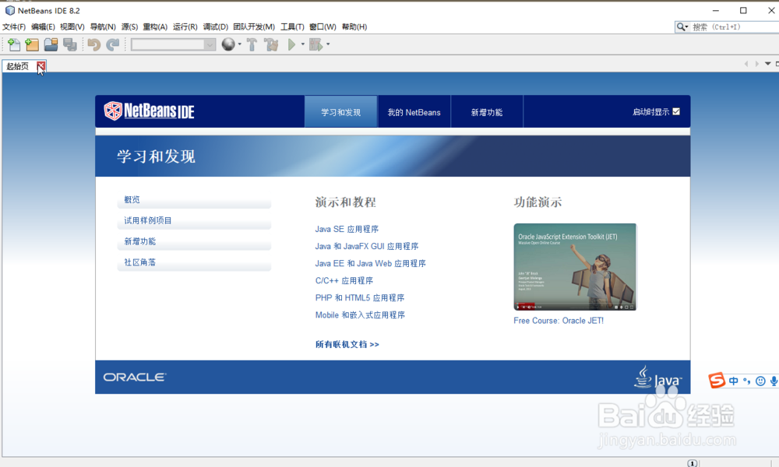Select the 起始页 document tab
779x467 pixels.
[18, 66]
